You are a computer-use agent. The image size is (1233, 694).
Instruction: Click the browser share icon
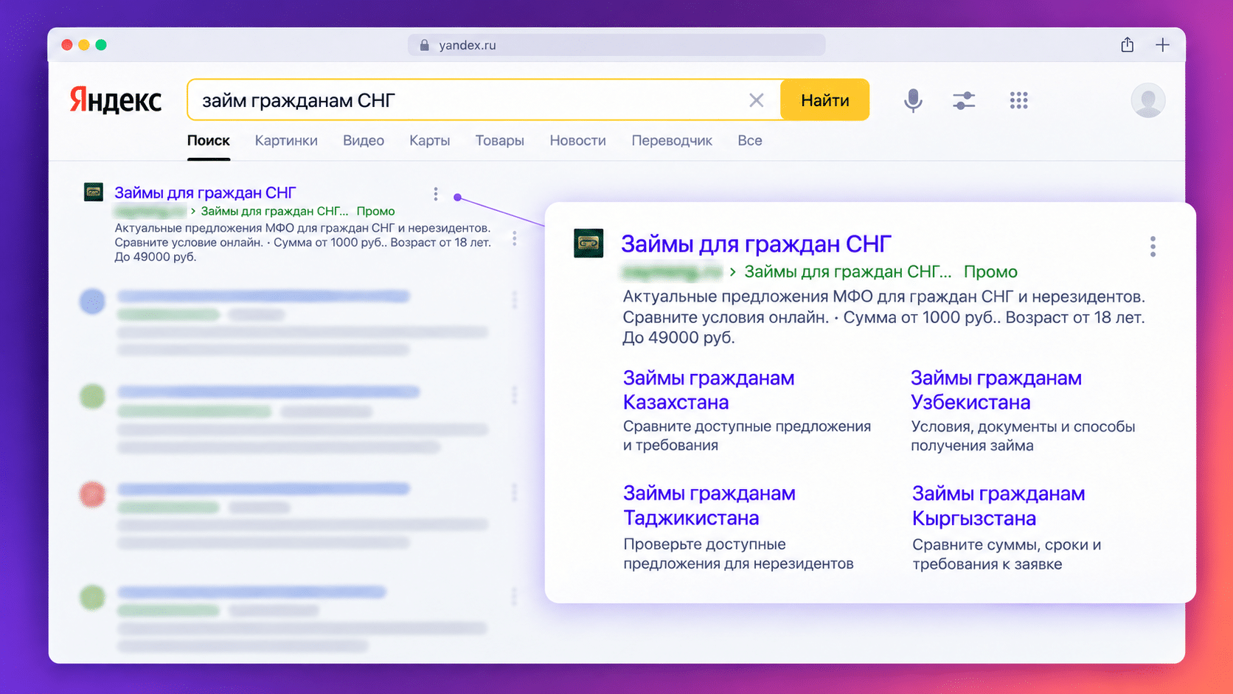(x=1127, y=45)
